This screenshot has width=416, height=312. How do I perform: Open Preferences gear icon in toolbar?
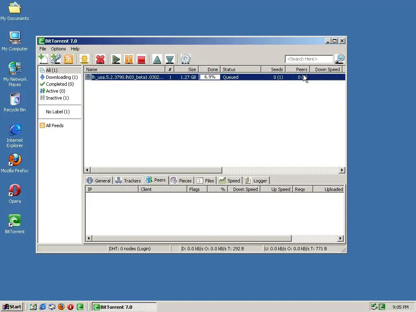tap(185, 59)
